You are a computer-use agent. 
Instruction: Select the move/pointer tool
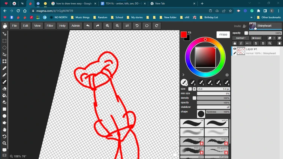4,34
